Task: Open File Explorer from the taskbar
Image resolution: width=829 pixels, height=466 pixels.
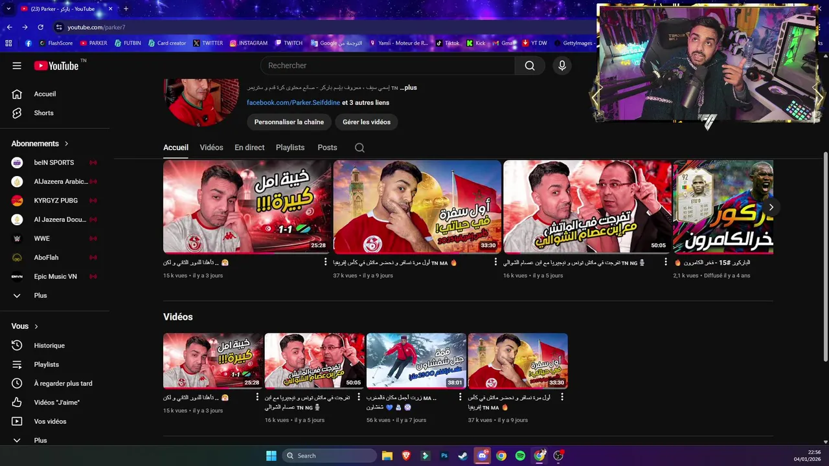Action: click(387, 456)
